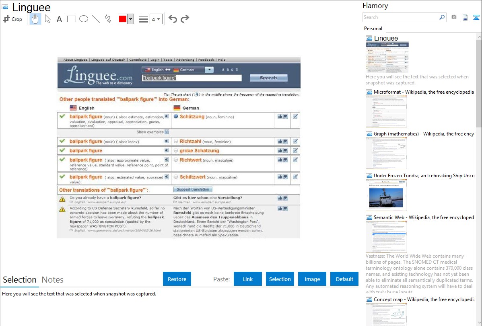482x326 pixels.
Task: Open the line width 4 dropdown
Action: pyautogui.click(x=156, y=19)
